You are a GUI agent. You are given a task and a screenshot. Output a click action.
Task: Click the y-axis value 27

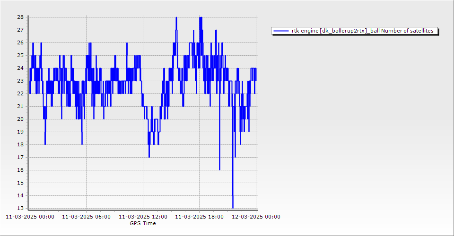pyautogui.click(x=20, y=30)
